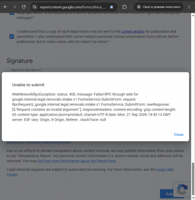Close the Unable to submit dialog
The width and height of the screenshot is (195, 200).
click(x=179, y=134)
